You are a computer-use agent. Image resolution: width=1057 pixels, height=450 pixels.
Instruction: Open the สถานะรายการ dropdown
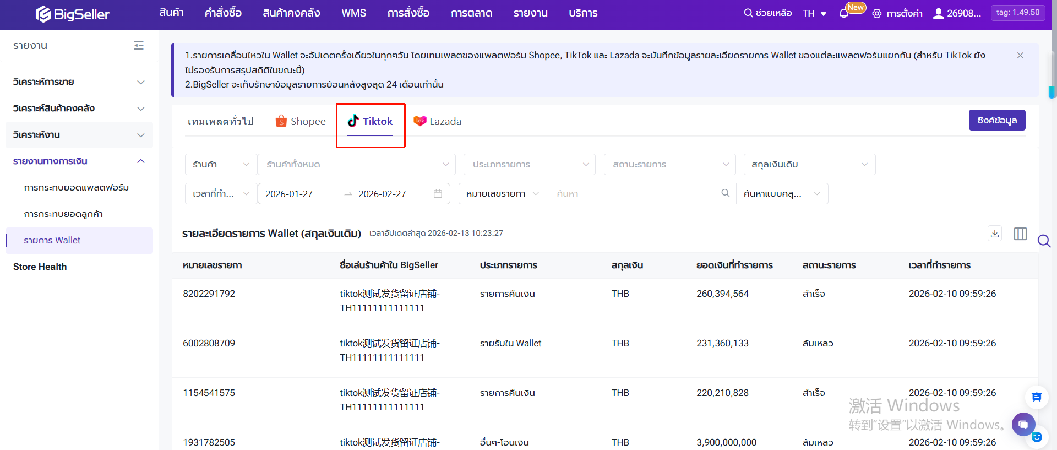pos(670,165)
